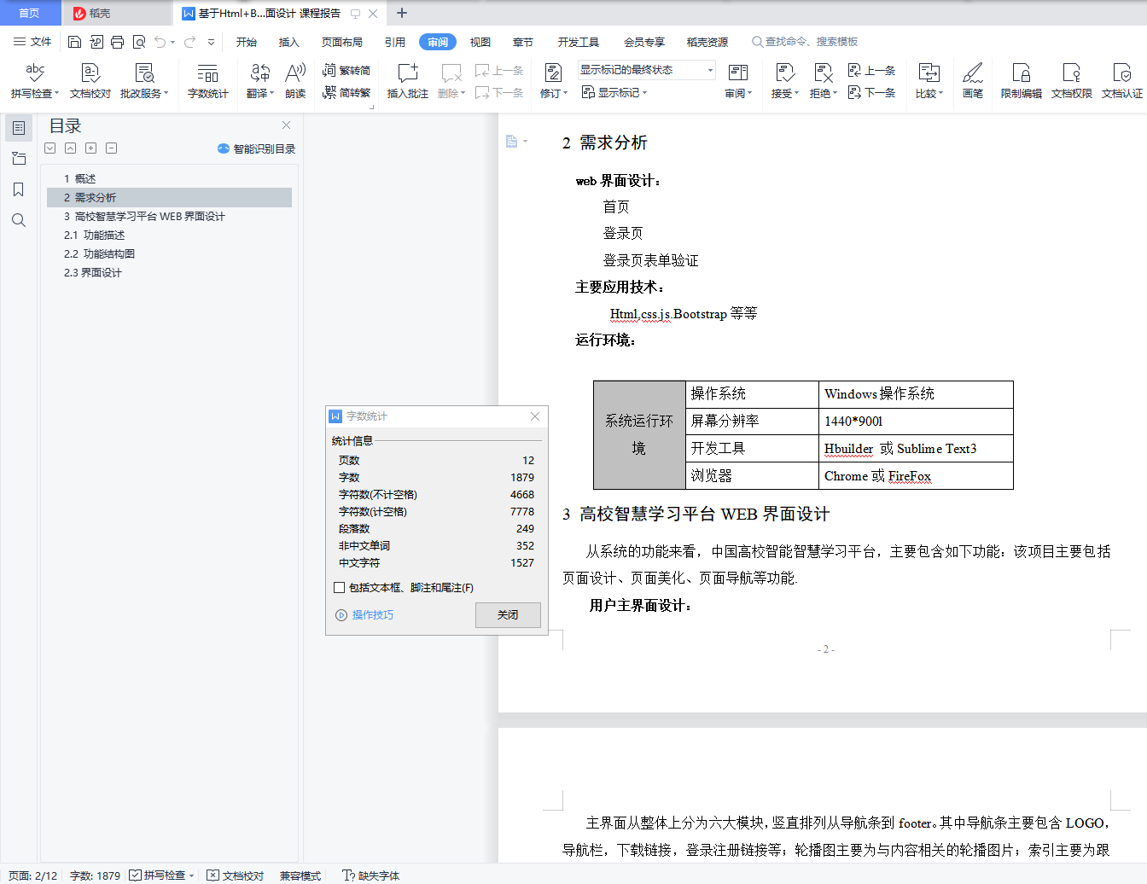Select the 画笔 pen tool
The image size is (1147, 884).
tap(973, 80)
